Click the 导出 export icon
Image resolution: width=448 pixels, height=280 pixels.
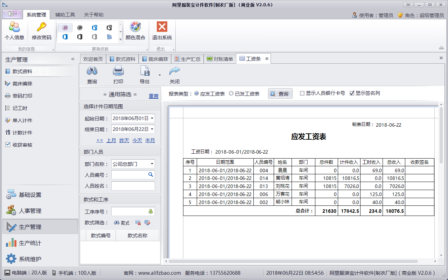coord(145,71)
